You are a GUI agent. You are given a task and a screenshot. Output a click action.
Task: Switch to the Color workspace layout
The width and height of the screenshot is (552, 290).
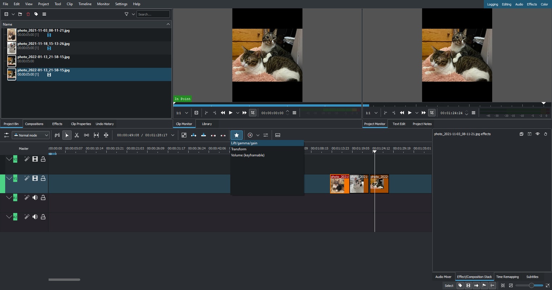(x=544, y=4)
